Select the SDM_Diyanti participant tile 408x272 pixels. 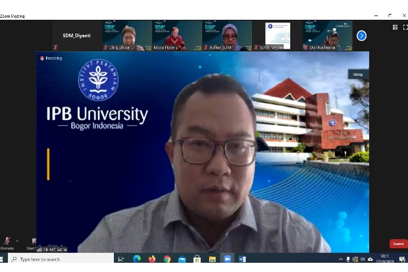click(x=77, y=36)
